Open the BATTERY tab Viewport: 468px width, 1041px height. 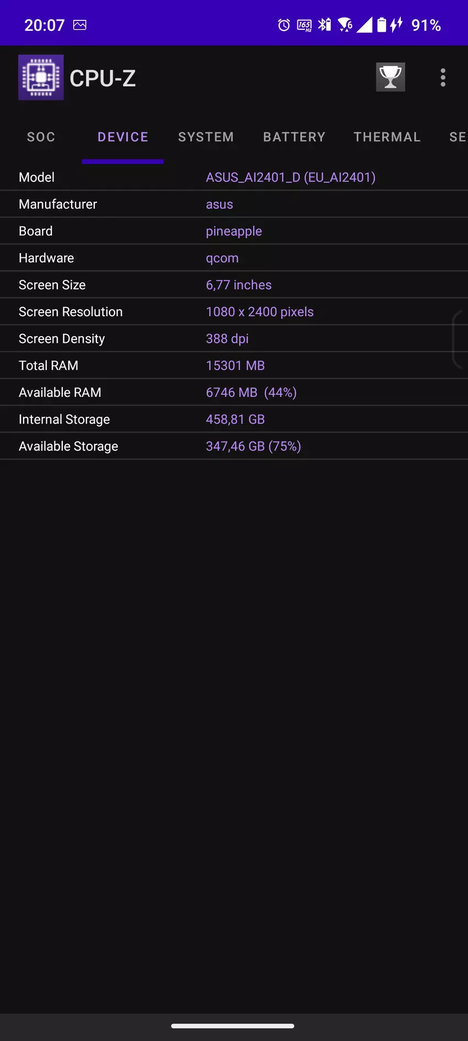click(x=294, y=137)
